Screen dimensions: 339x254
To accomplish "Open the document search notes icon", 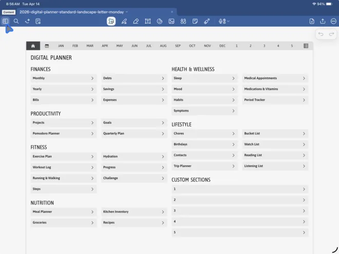I will (x=38, y=21).
